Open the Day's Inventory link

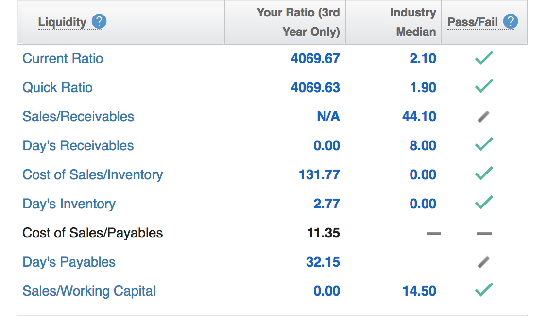pos(69,204)
